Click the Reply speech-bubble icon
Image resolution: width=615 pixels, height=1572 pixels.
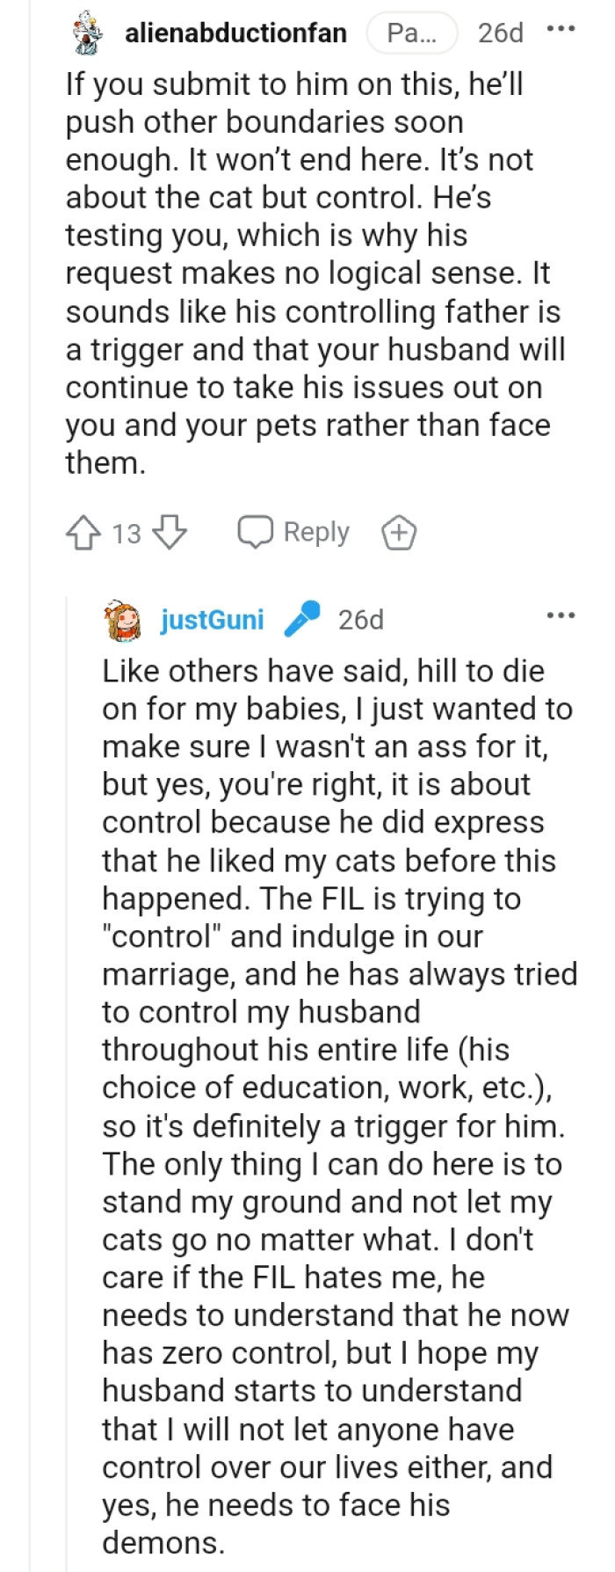(x=255, y=531)
